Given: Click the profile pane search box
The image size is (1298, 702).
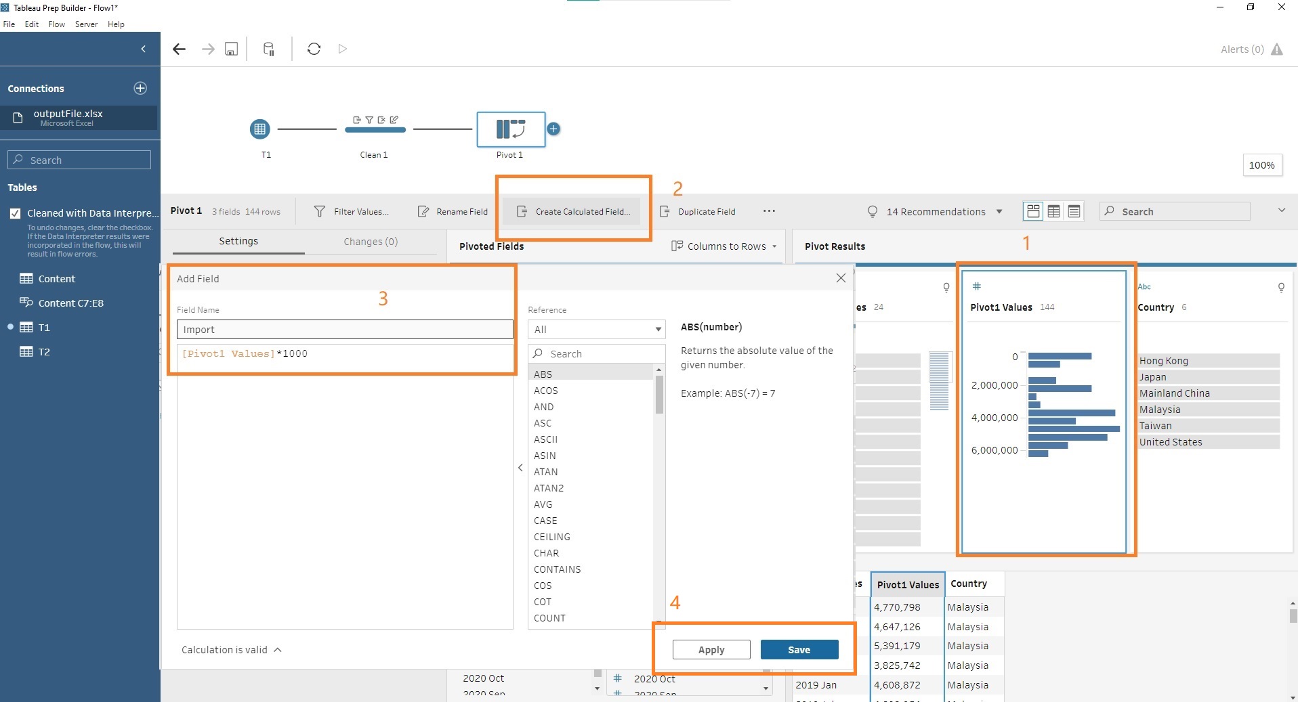Looking at the screenshot, I should (1175, 211).
